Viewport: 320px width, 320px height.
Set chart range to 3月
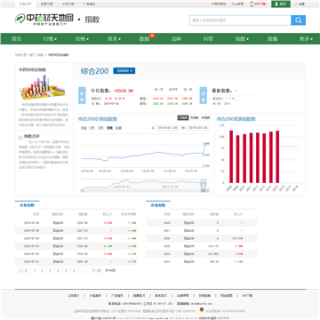tap(100, 128)
